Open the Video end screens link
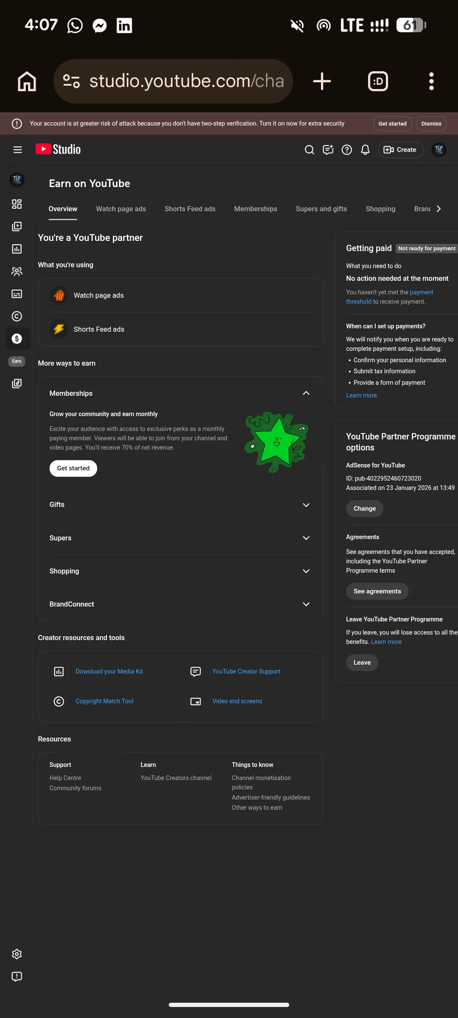Viewport: 458px width, 1018px height. (x=237, y=701)
